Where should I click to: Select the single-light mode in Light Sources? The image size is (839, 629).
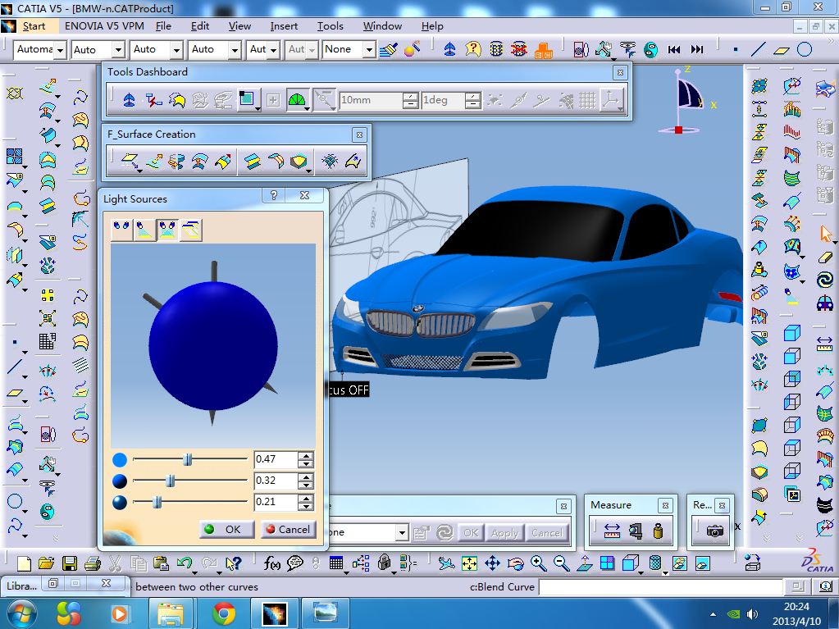coord(144,230)
